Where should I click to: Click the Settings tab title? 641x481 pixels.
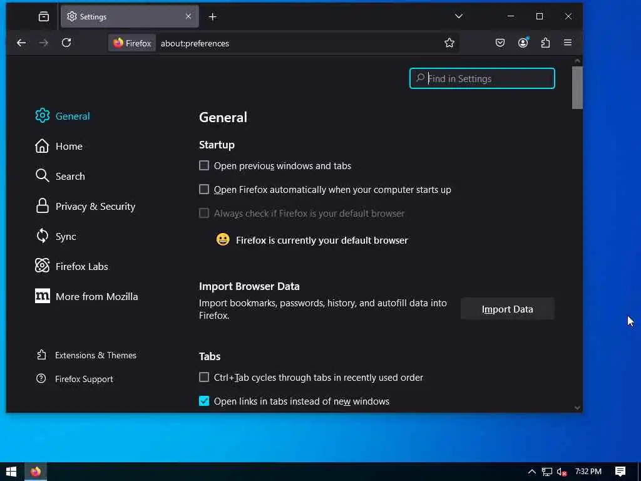[93, 17]
